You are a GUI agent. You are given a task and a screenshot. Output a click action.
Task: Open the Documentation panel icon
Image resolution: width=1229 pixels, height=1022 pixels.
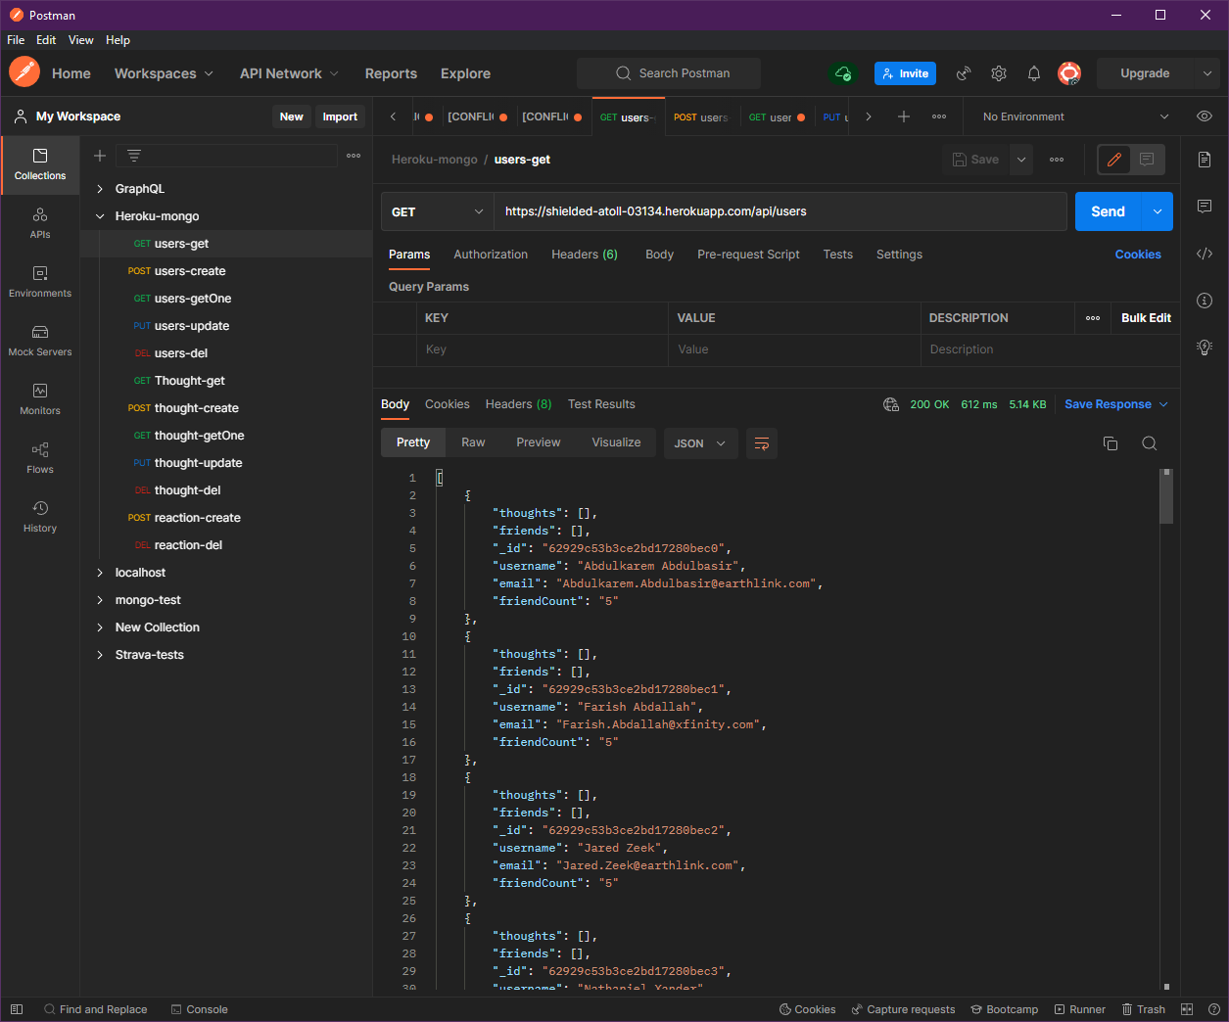pyautogui.click(x=1204, y=159)
